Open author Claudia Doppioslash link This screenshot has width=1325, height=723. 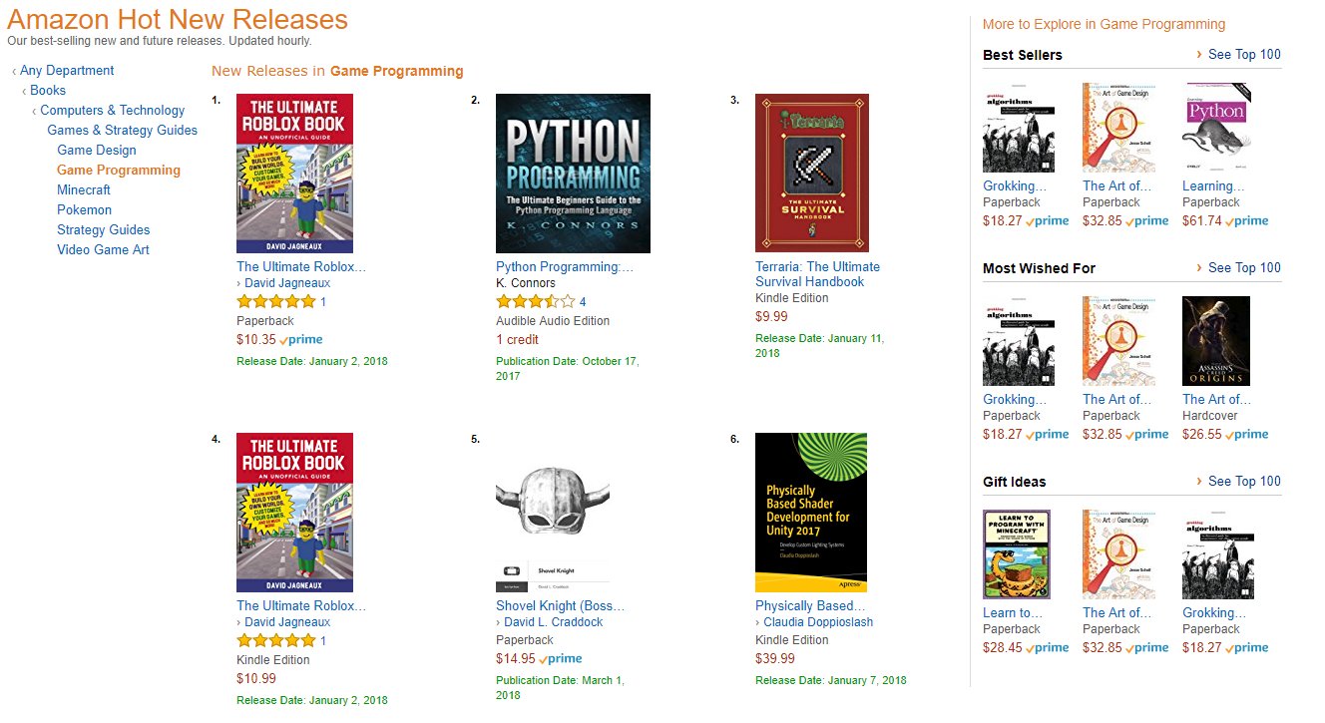(x=818, y=622)
